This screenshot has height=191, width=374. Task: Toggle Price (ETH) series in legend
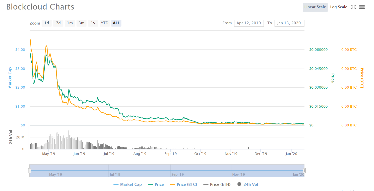[217, 184]
